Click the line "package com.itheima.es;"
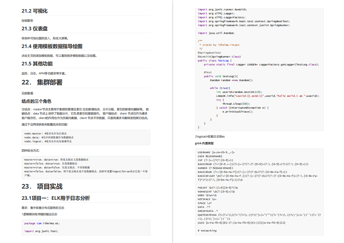Image resolution: width=344 pixels, height=243 pixels. pos(42,223)
